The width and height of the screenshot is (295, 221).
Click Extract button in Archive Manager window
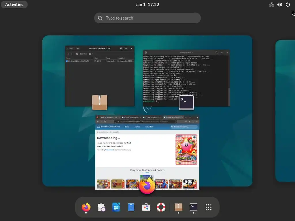click(x=70, y=48)
